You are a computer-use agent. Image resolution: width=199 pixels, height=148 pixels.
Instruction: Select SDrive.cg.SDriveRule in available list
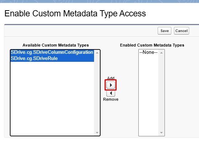pyautogui.click(x=52, y=59)
